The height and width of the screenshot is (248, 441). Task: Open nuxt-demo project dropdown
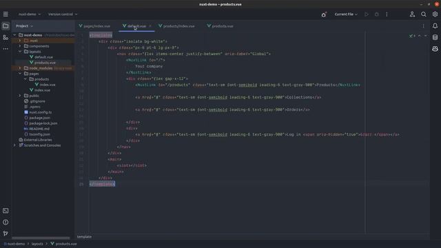tap(30, 14)
